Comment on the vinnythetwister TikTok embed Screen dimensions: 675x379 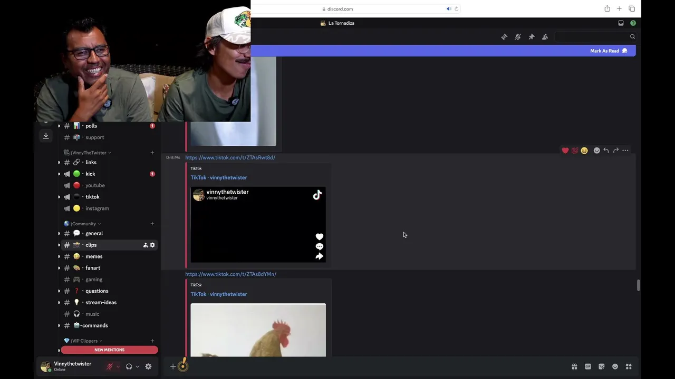(319, 246)
